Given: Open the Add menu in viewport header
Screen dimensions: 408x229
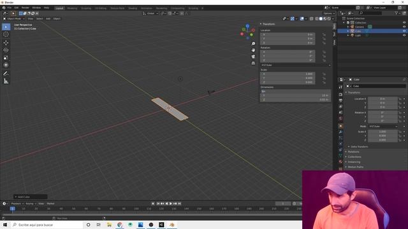Looking at the screenshot, I should click(48, 18).
